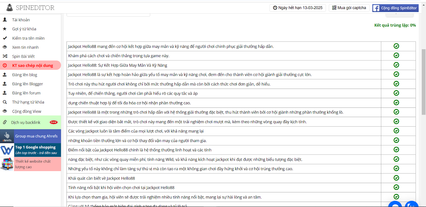Click green check for 'Khi lựa chọn tham gia' row
The image size is (426, 207).
coord(396,197)
